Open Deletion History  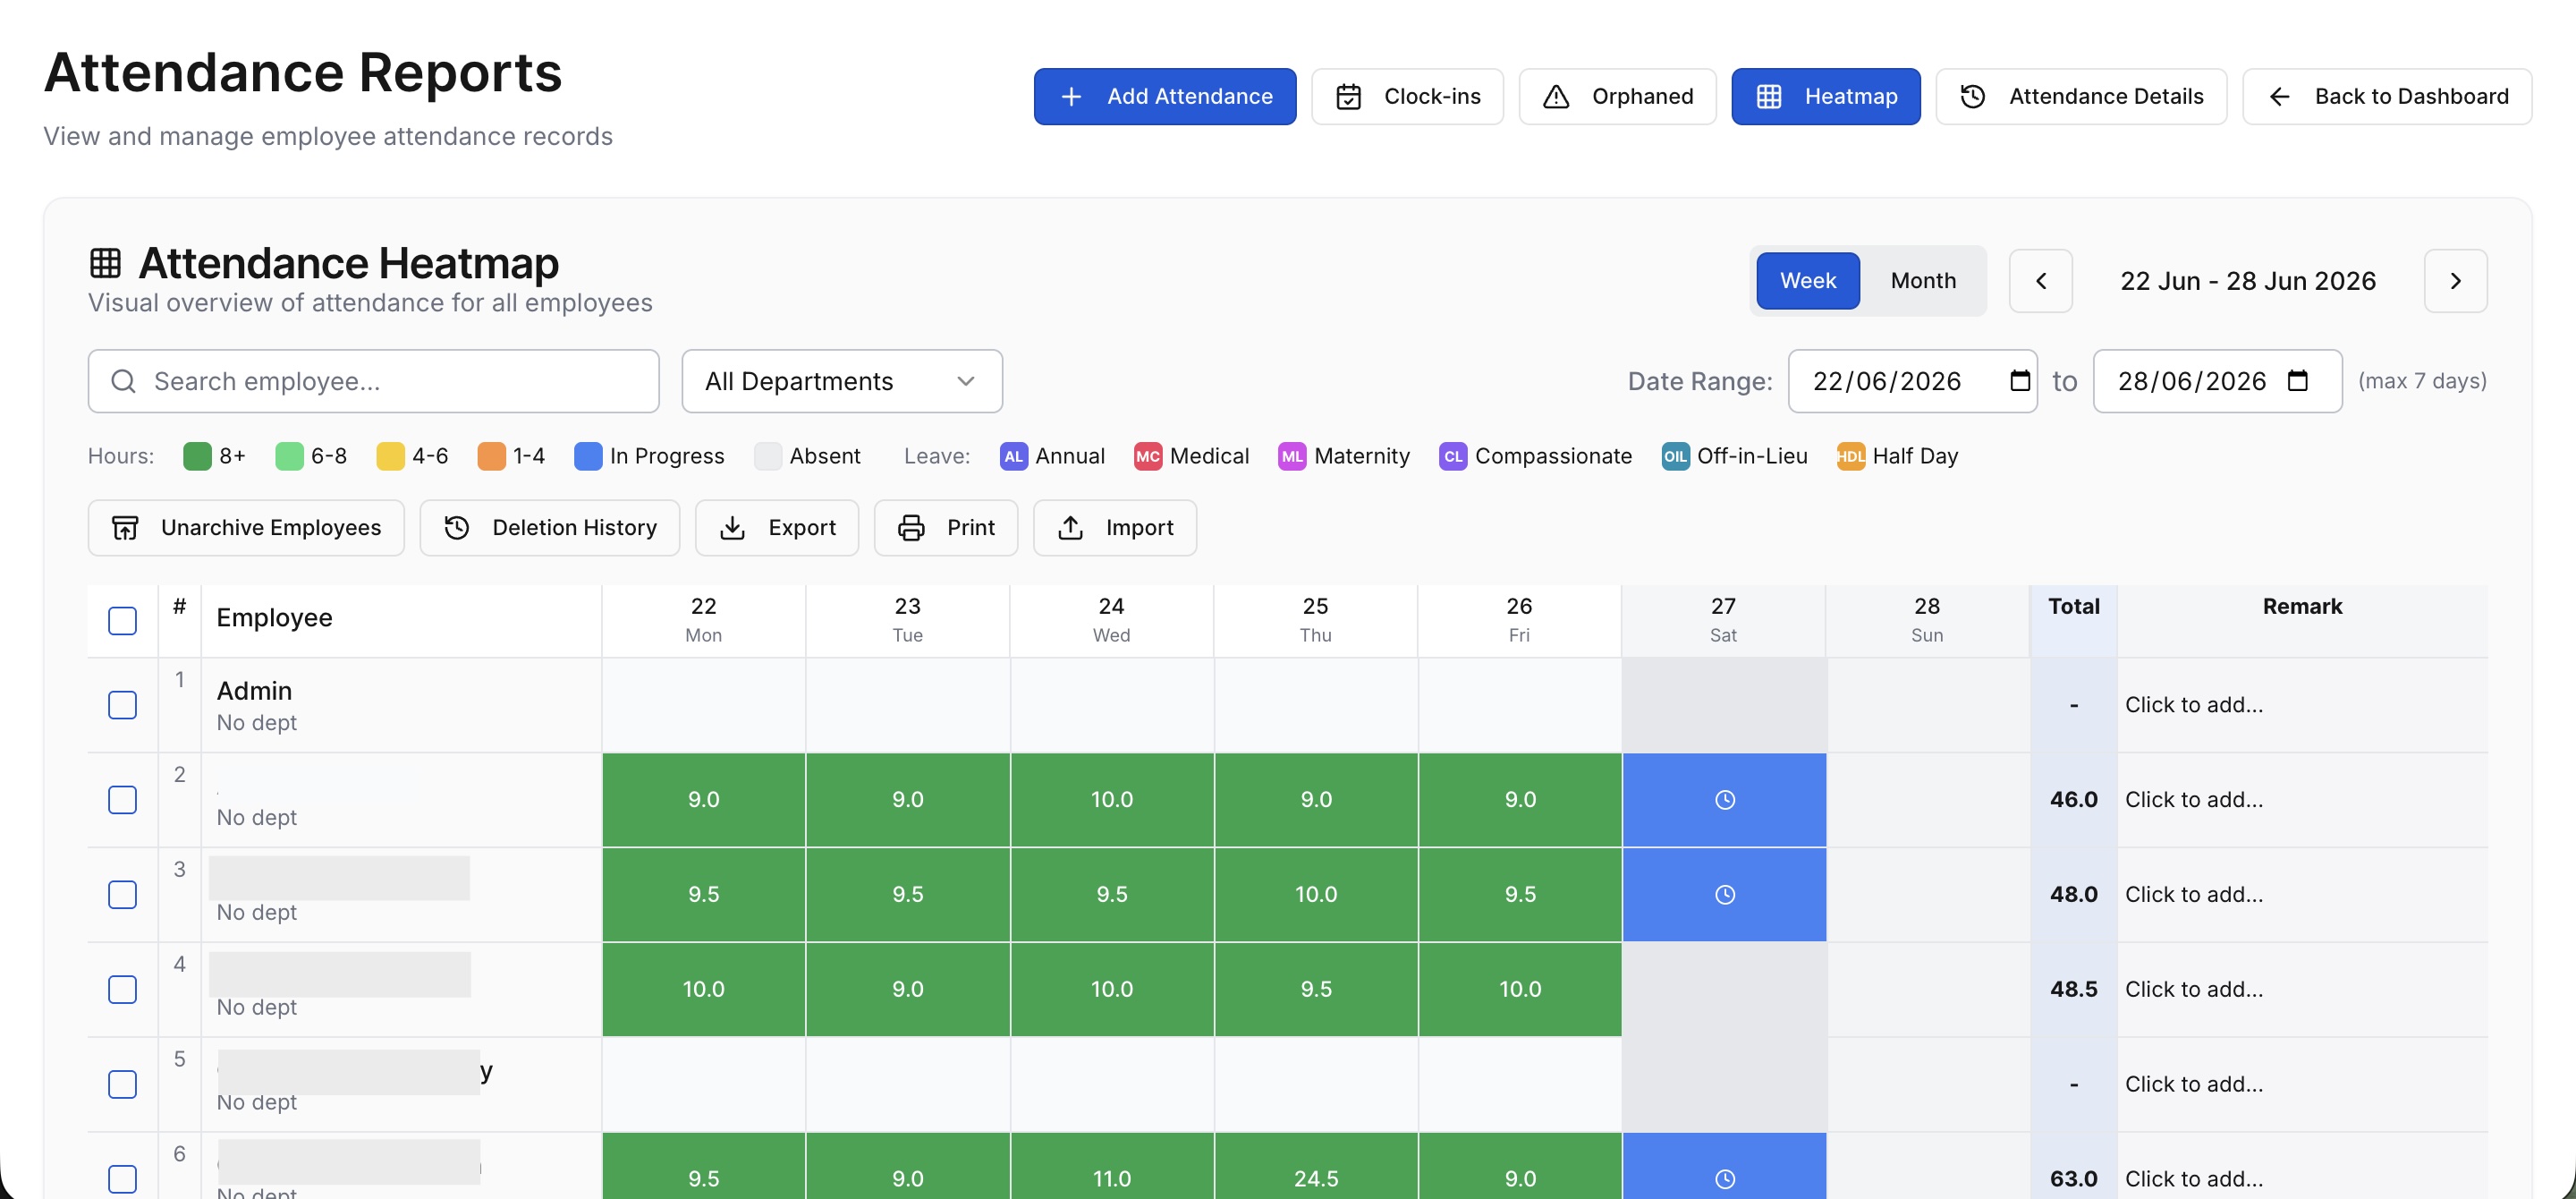click(549, 527)
